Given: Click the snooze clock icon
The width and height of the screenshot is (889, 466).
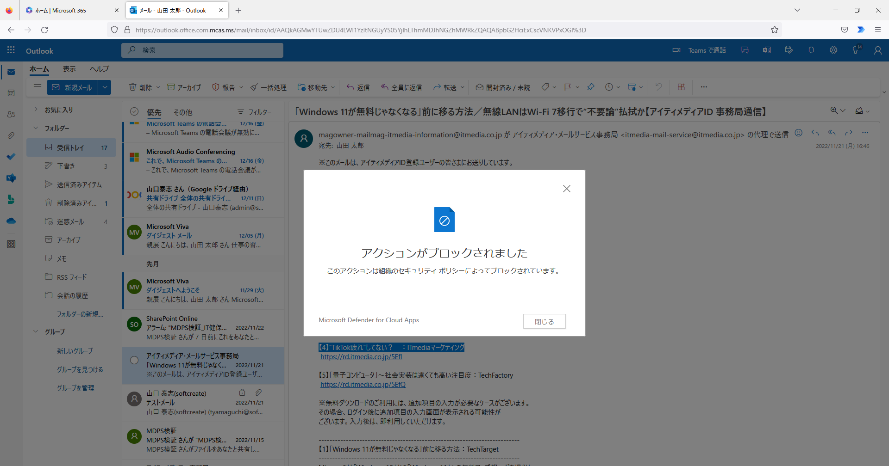Looking at the screenshot, I should [609, 87].
